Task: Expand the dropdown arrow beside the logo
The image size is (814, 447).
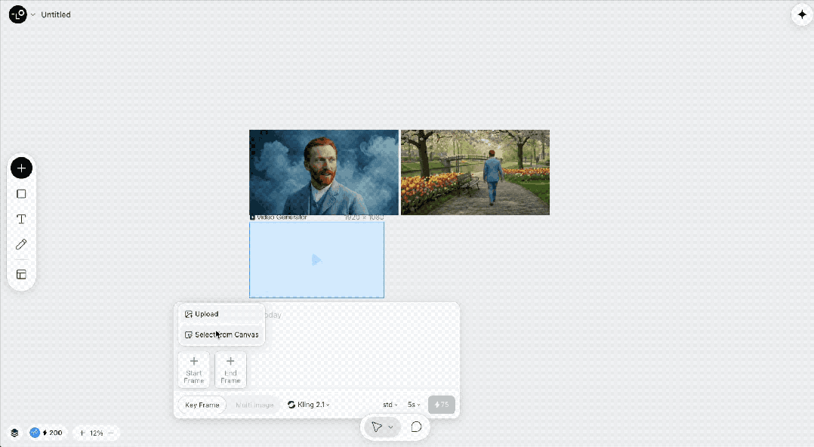Action: point(32,14)
